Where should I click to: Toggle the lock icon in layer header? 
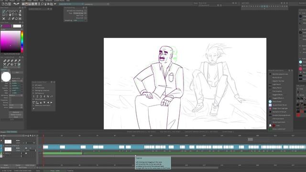(x=28, y=136)
